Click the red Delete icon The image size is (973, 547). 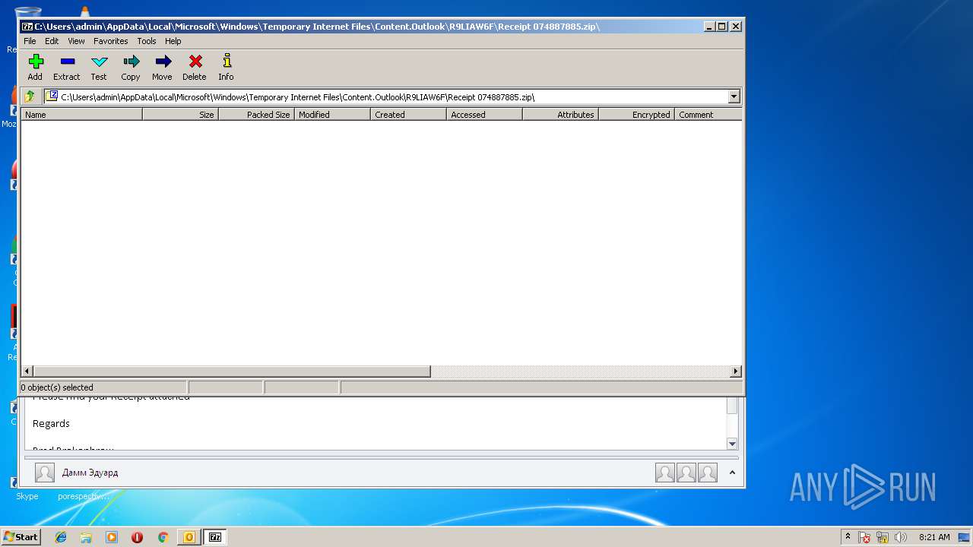tap(195, 62)
